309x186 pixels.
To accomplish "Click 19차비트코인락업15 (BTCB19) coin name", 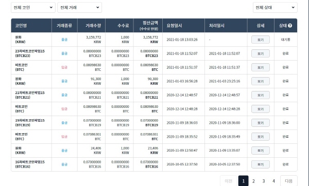I will click(30, 123).
